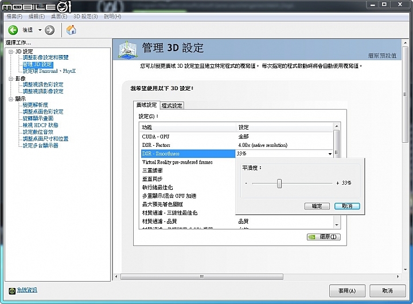Collapse the 3D 設定 tree node
Image resolution: width=413 pixels, height=304 pixels.
(11, 52)
